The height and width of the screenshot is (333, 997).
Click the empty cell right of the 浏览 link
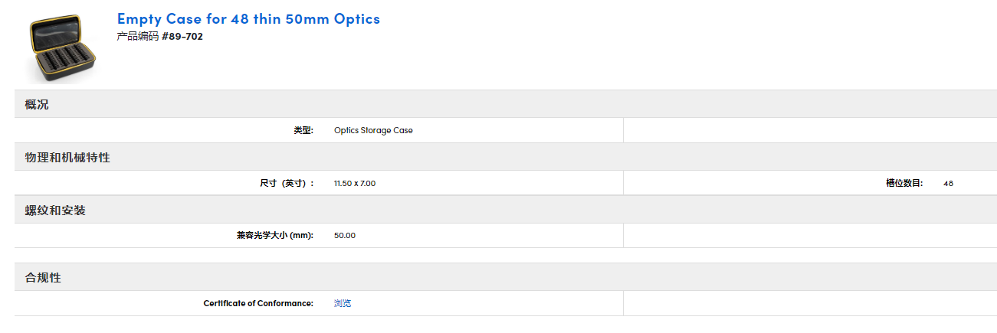809,303
